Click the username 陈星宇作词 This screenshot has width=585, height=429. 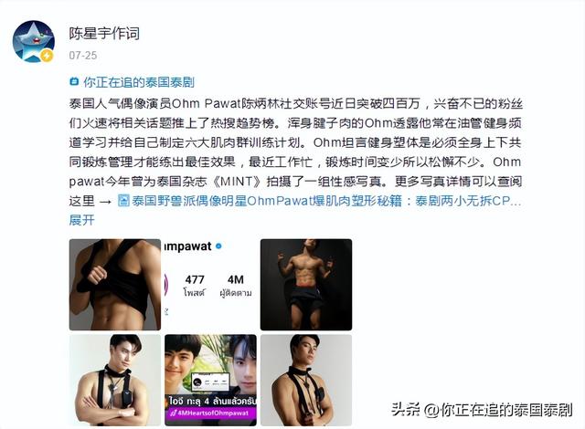(104, 34)
